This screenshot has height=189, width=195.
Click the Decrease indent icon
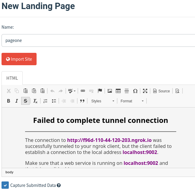coord(64,101)
